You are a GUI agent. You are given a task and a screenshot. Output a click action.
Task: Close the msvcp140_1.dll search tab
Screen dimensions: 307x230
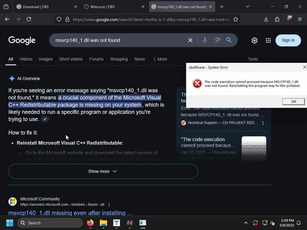click(210, 7)
